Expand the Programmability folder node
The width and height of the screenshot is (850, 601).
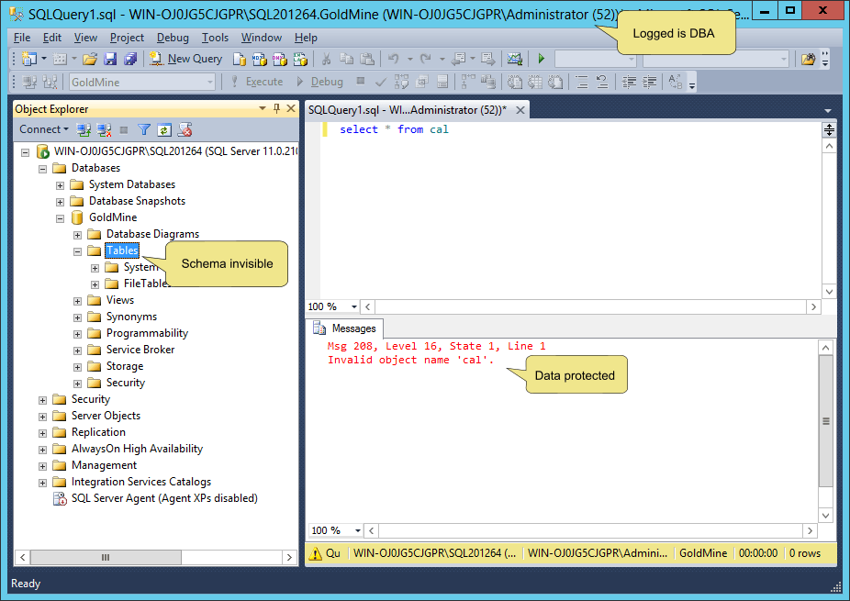coord(78,333)
